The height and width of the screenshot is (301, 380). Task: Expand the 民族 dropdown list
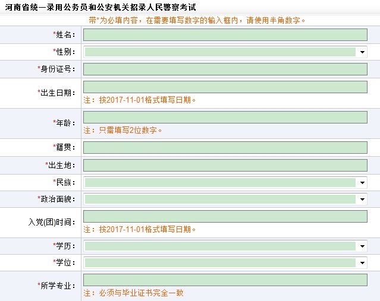225,183
